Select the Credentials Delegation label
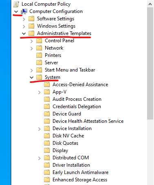Viewport: 154px width, 185px height. (x=77, y=107)
